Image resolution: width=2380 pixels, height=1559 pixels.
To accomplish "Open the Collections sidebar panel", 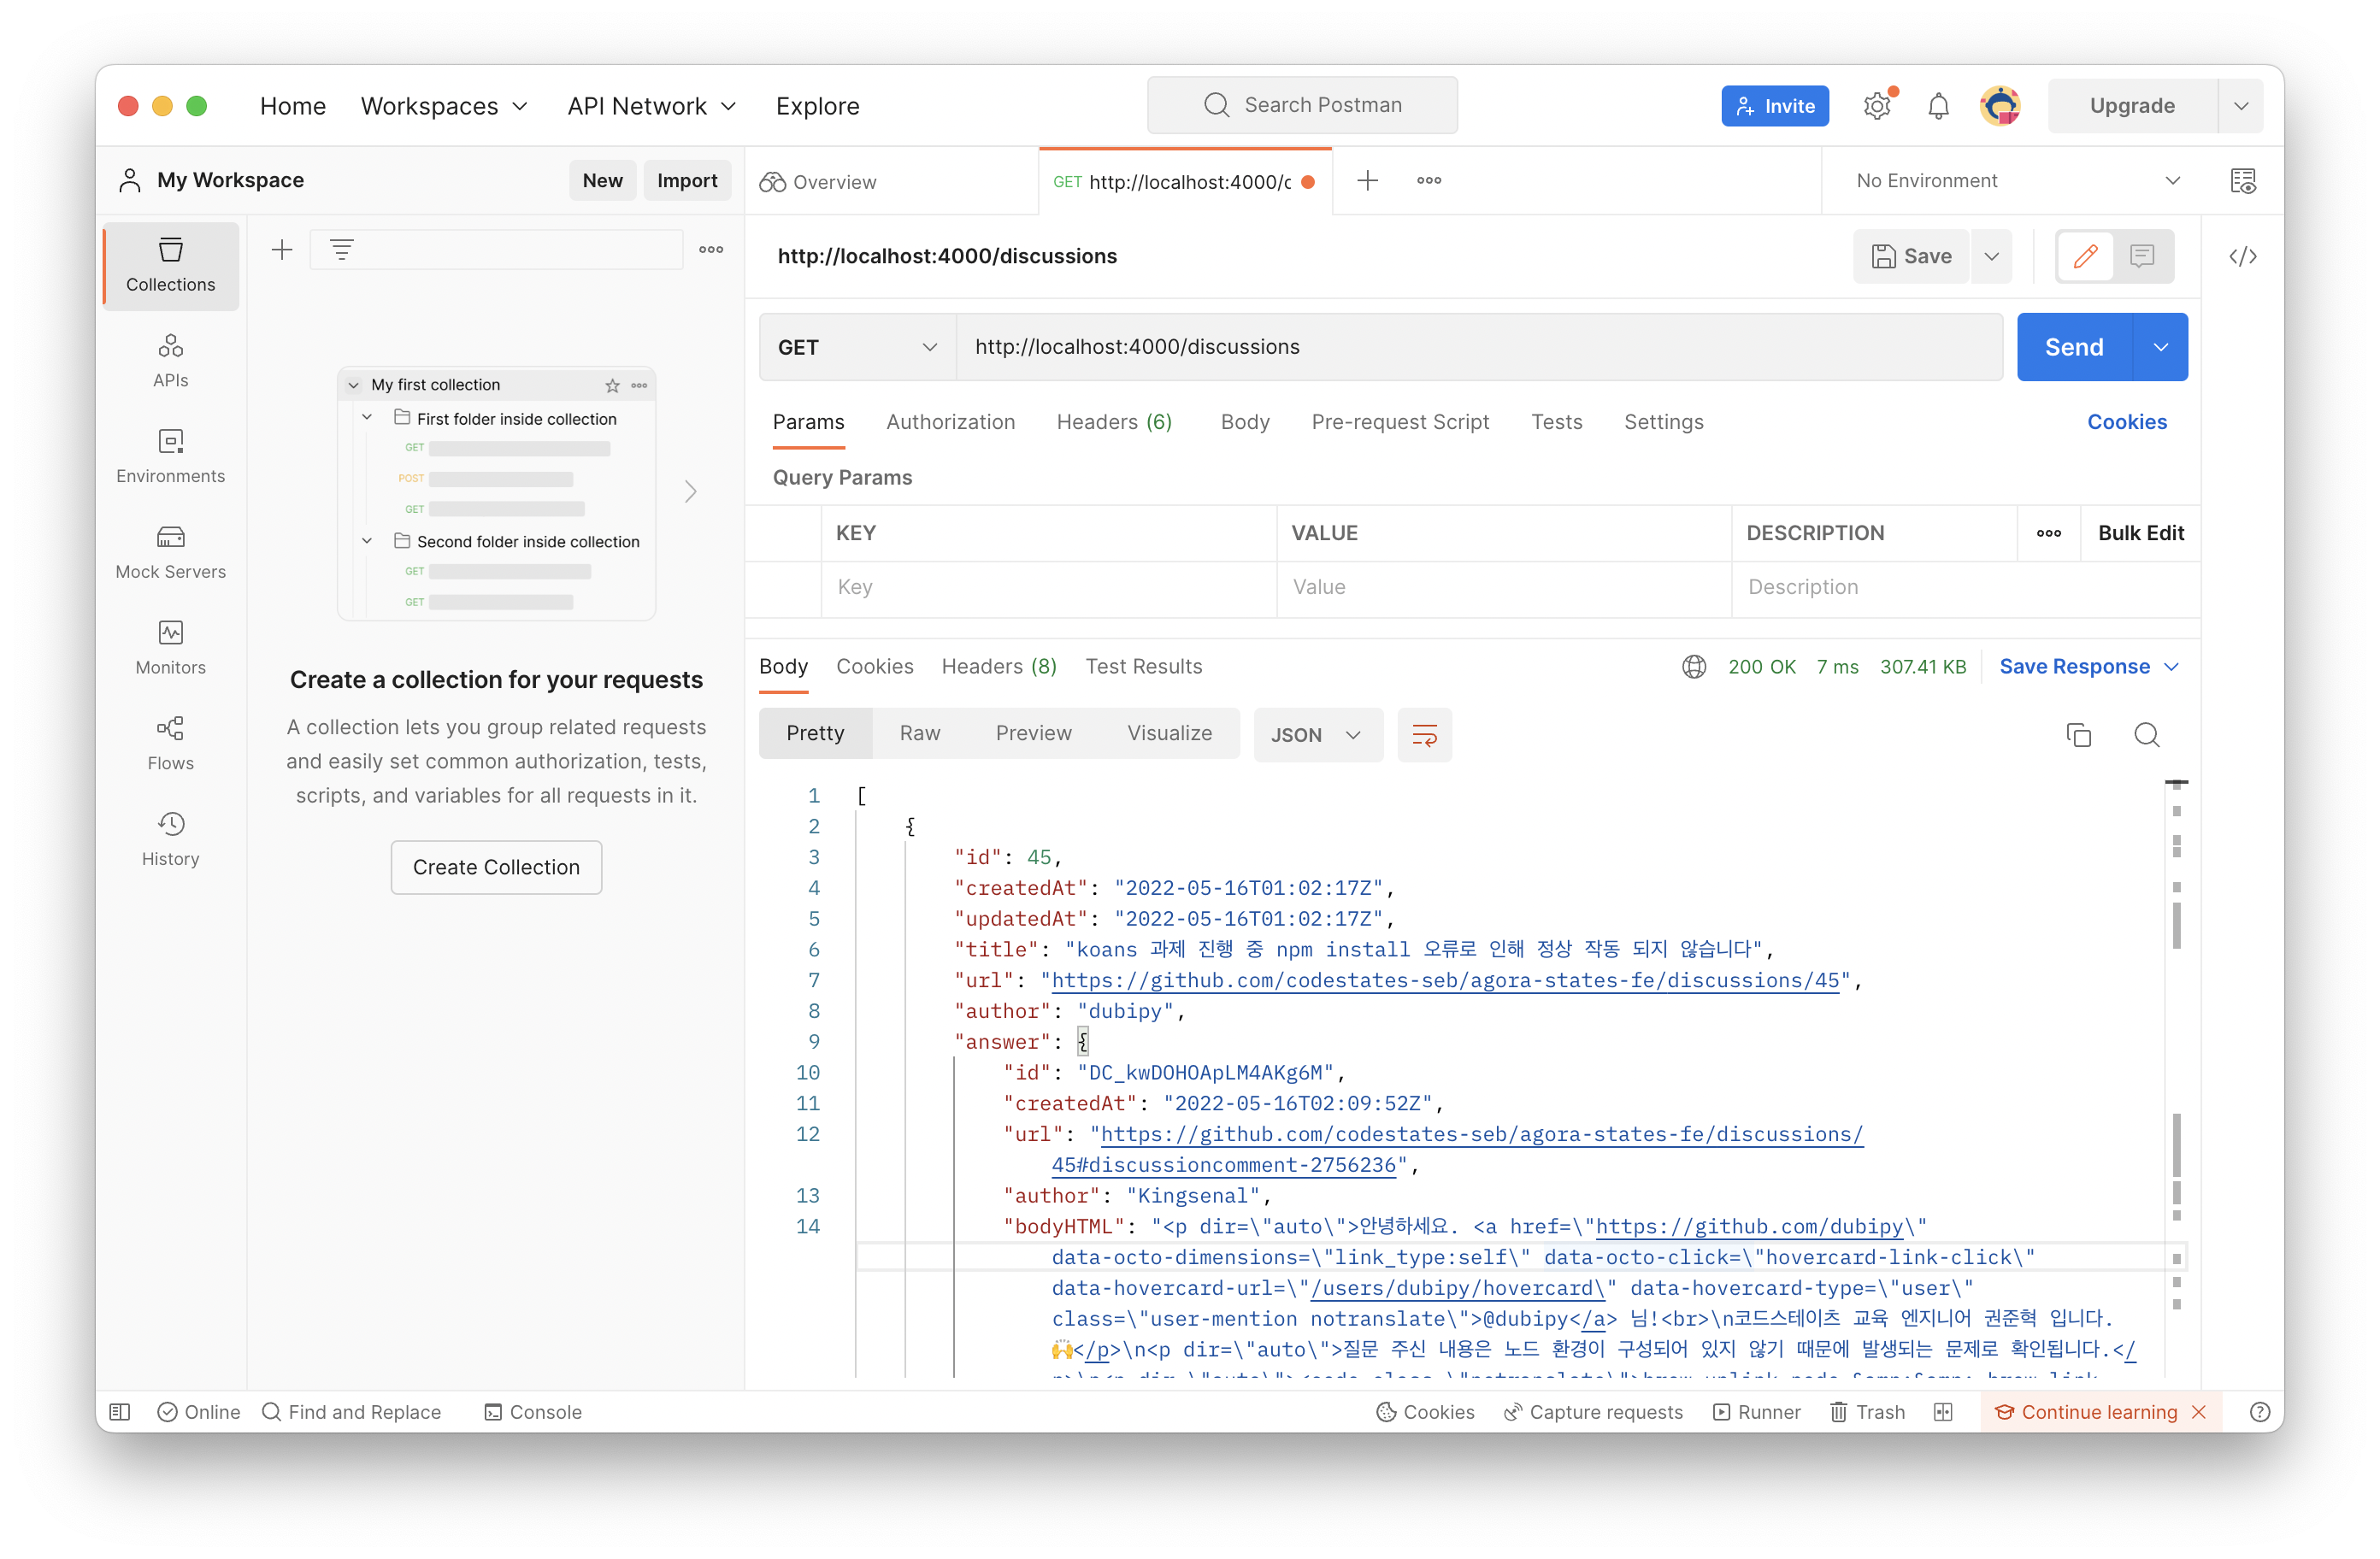I will (x=170, y=265).
